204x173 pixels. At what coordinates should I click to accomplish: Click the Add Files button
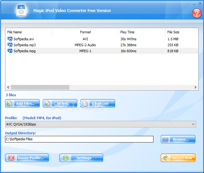(22, 103)
